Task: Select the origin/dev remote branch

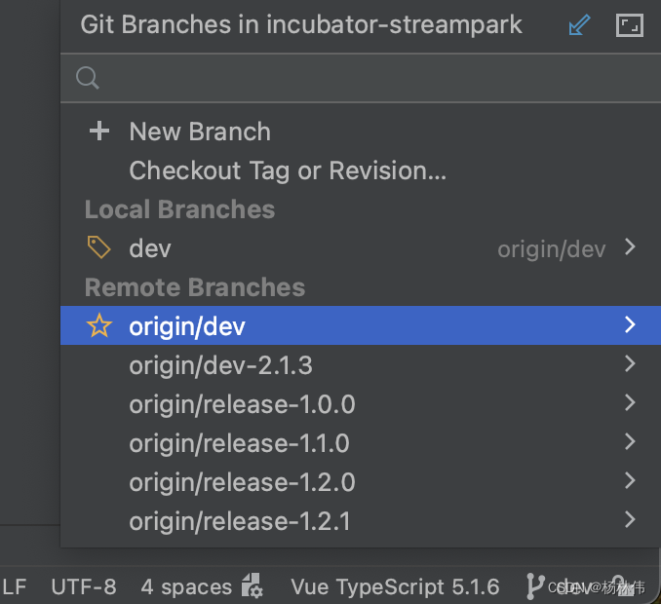Action: tap(361, 325)
